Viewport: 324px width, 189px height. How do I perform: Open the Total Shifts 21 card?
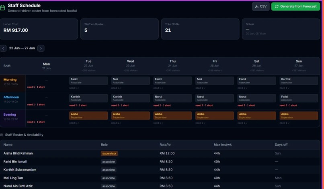click(x=200, y=29)
